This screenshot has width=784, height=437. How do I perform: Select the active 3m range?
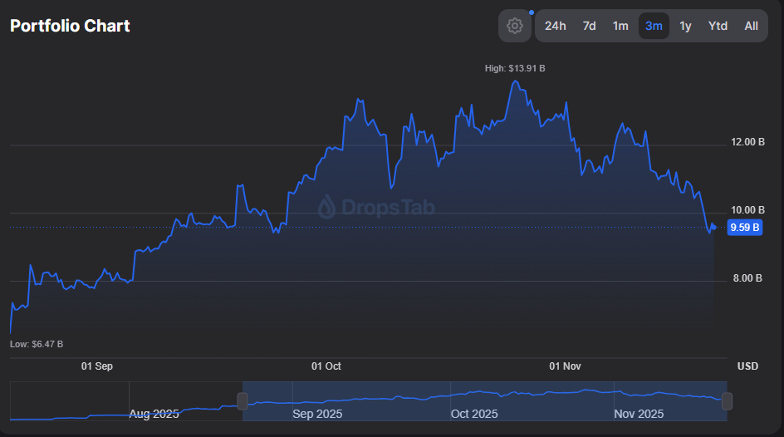654,26
